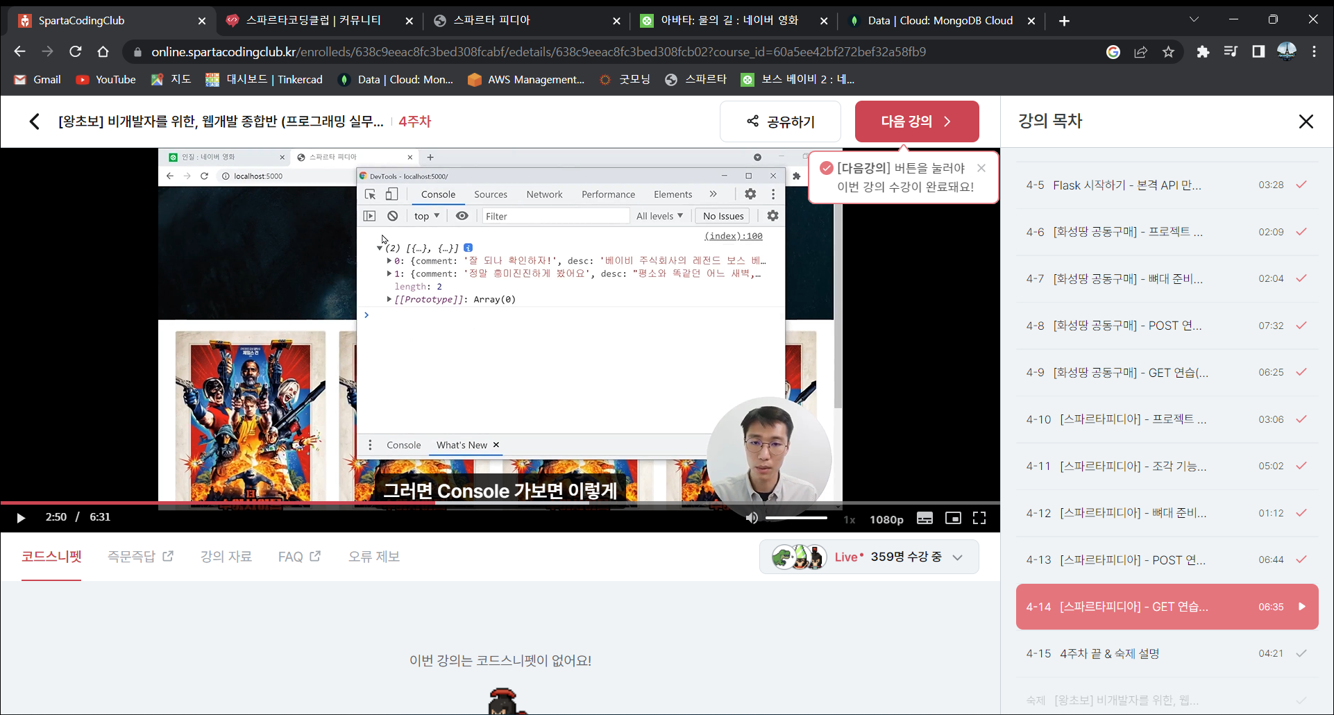Open the tab search dropdown arrow

[1194, 20]
